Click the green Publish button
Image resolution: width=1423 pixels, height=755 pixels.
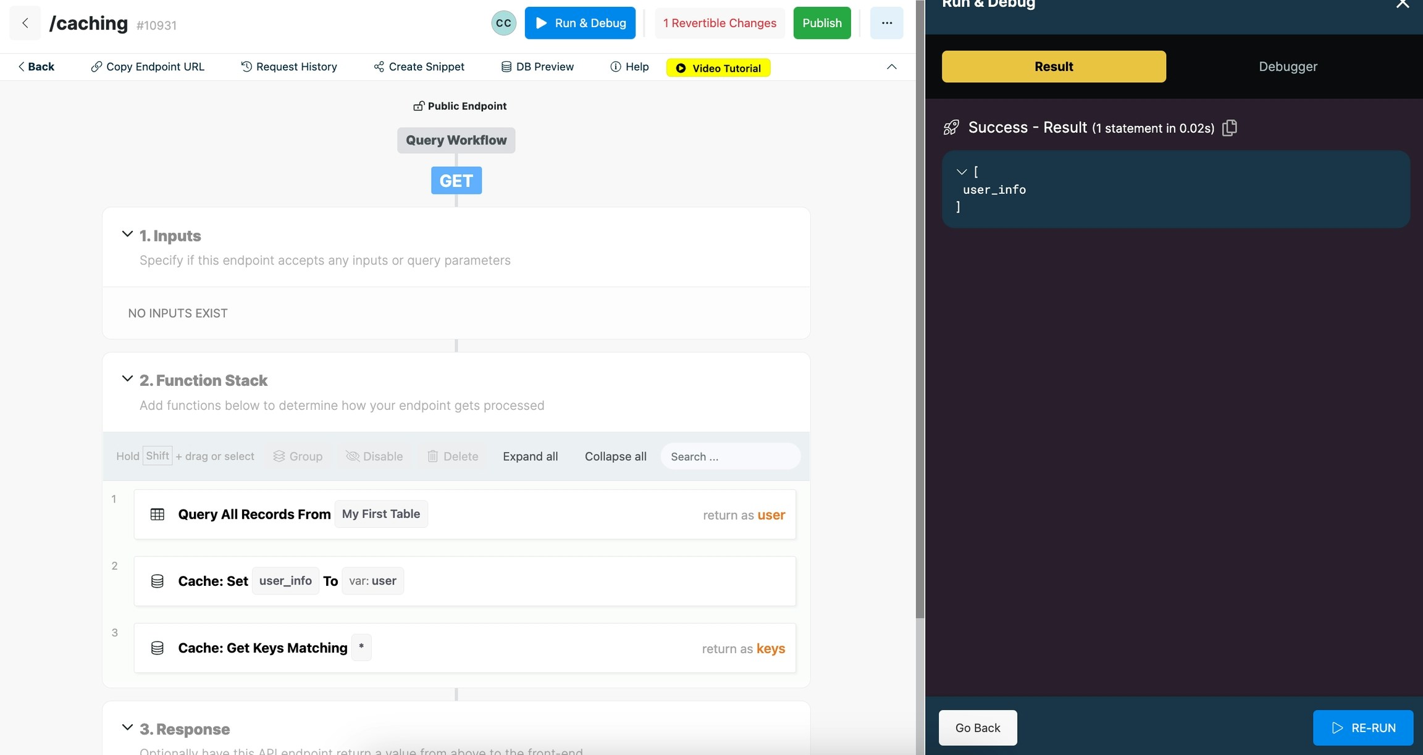click(x=821, y=23)
